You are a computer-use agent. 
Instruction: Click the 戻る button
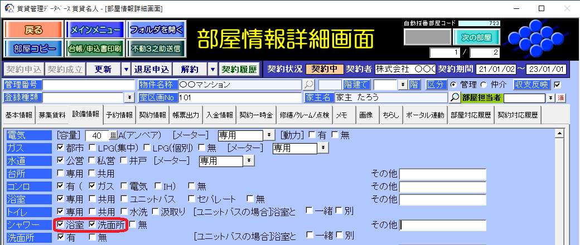33,30
